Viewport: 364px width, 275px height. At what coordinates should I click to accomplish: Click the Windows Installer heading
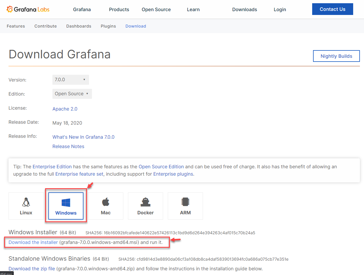[33, 232]
